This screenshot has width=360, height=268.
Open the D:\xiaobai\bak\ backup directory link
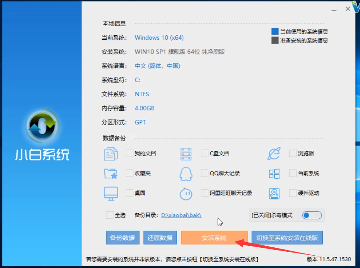coord(181,215)
